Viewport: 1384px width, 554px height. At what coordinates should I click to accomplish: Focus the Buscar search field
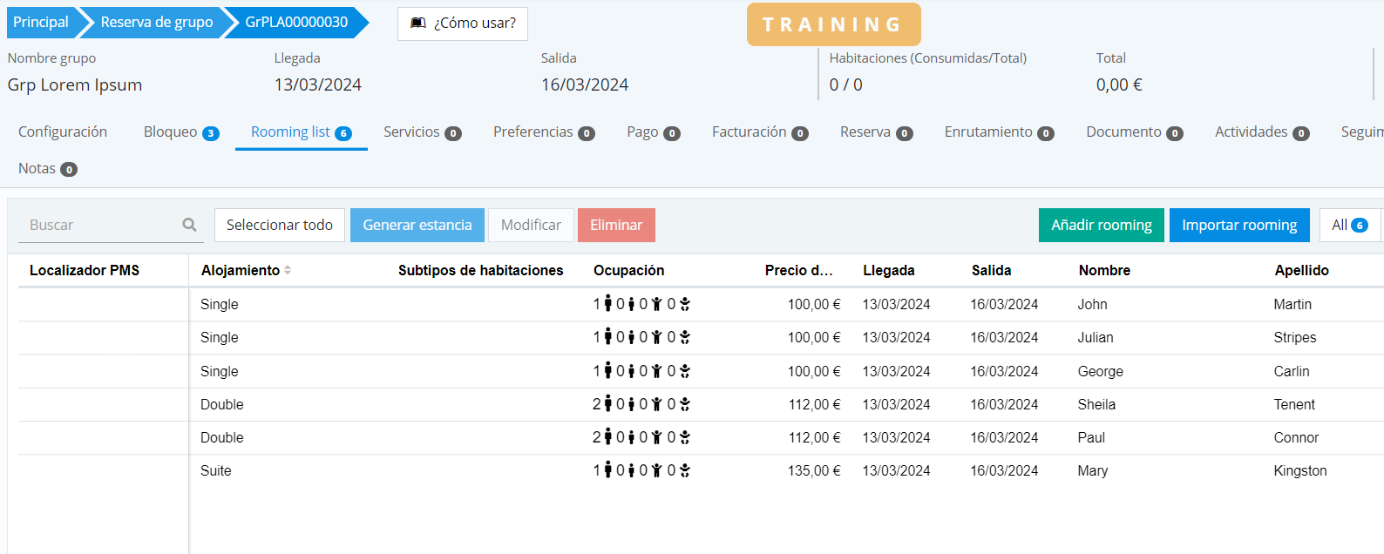[x=100, y=225]
